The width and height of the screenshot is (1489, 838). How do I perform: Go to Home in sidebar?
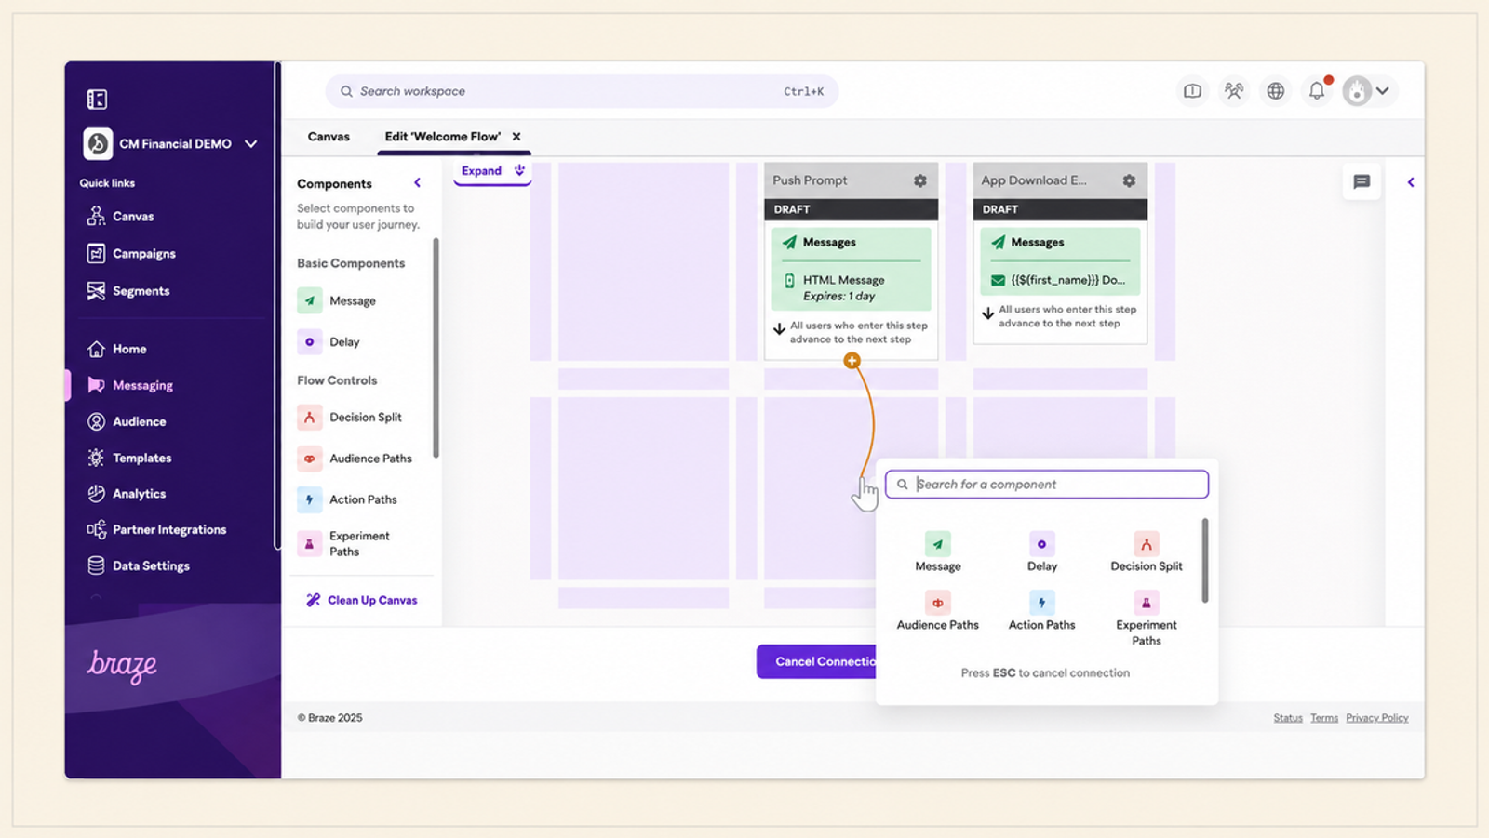[117, 349]
